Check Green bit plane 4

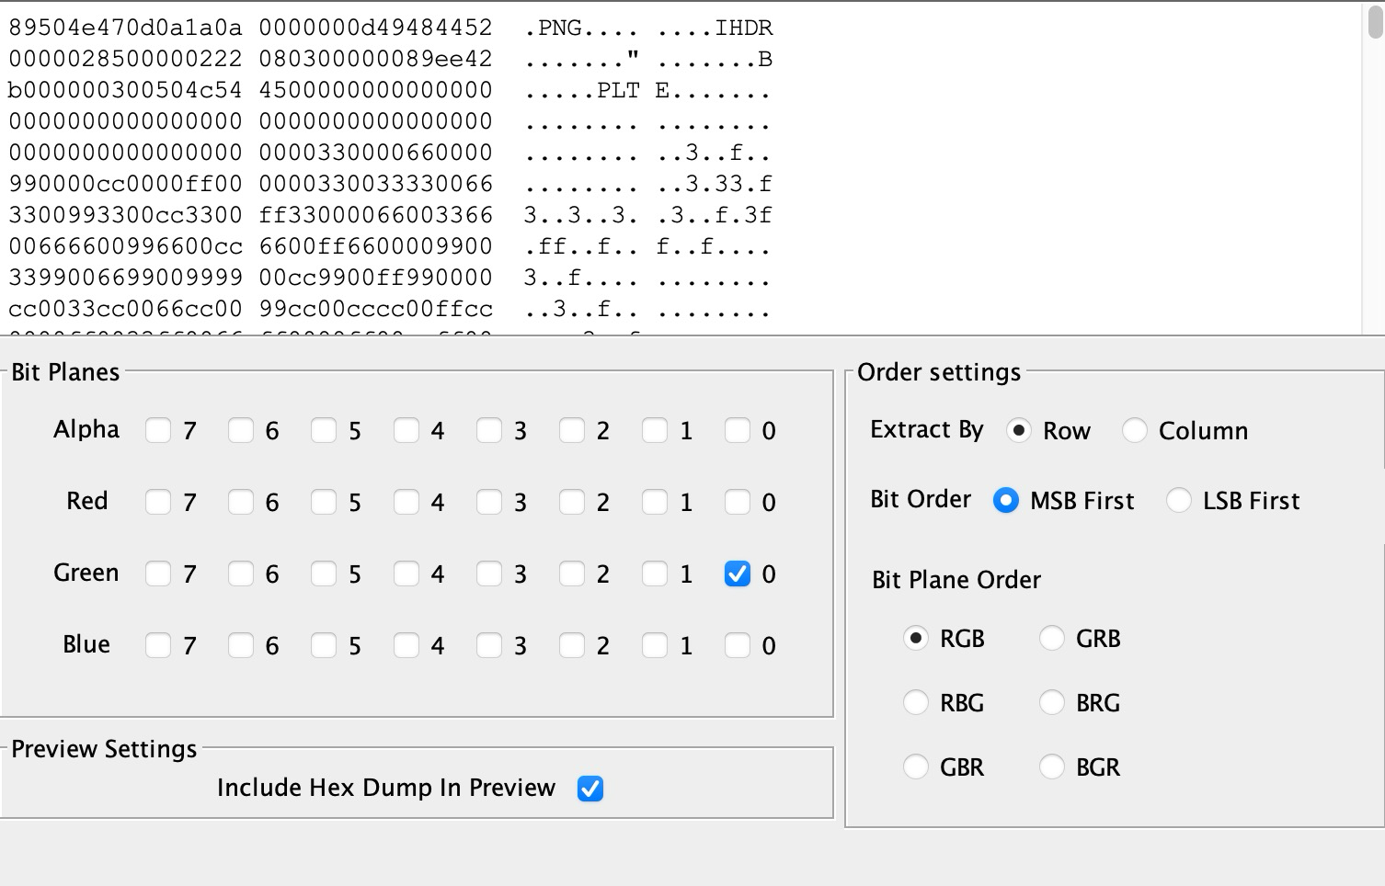406,574
